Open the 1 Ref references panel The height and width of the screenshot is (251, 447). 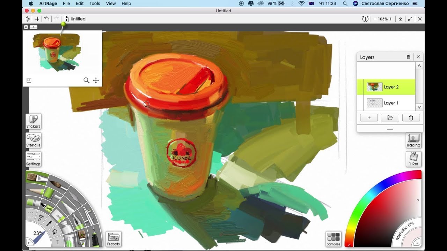tap(413, 159)
